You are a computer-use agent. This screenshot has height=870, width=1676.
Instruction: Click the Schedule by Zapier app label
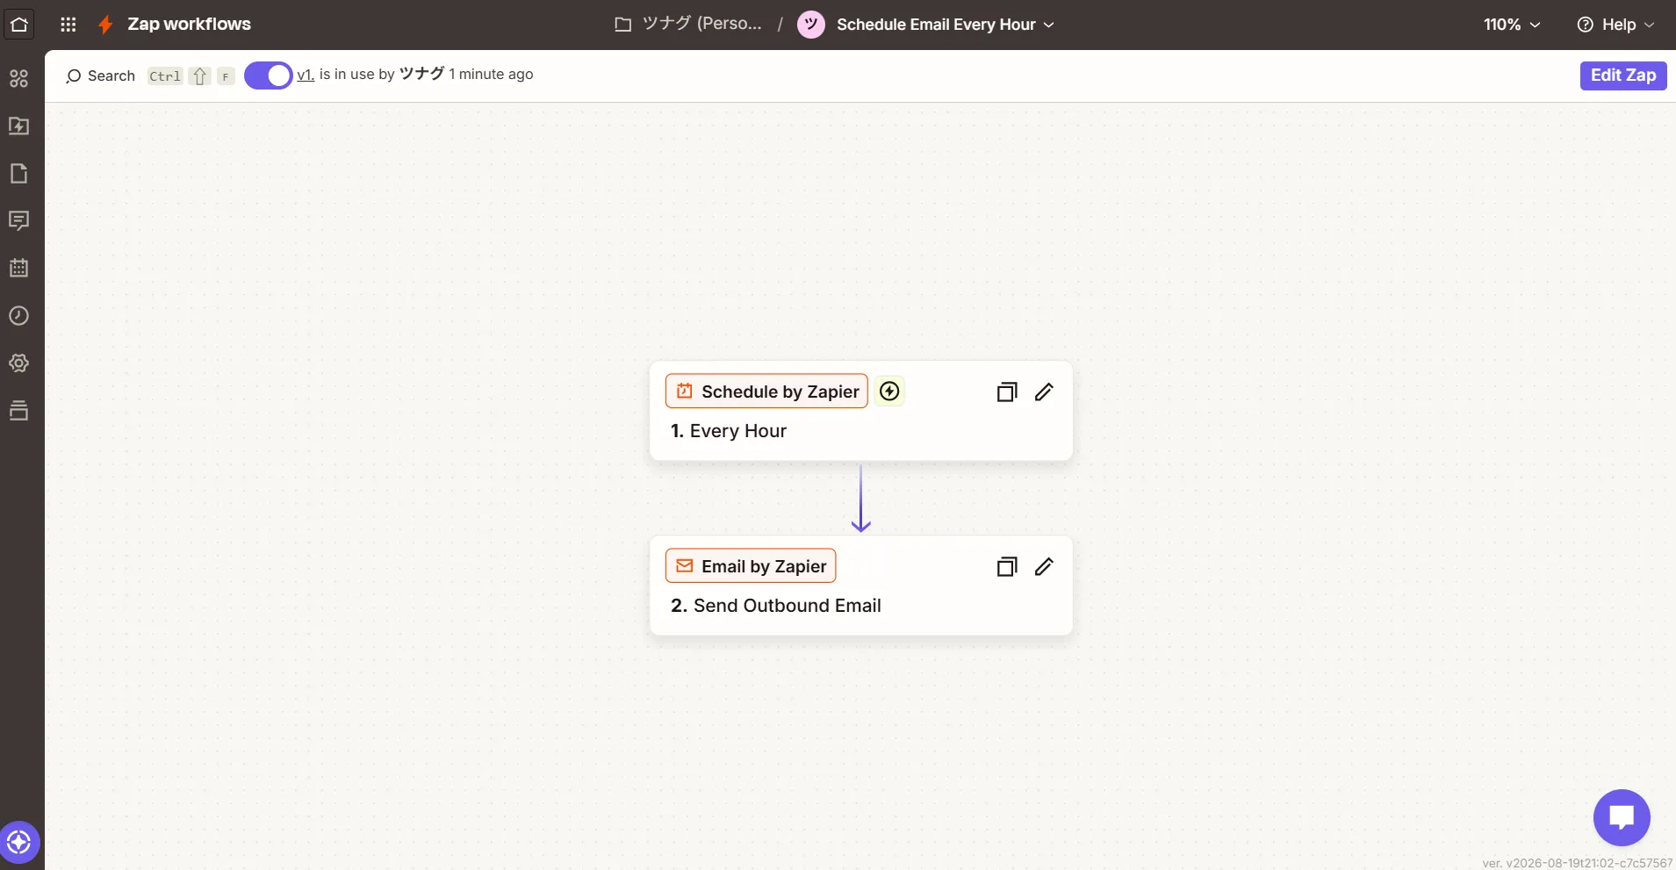766,391
